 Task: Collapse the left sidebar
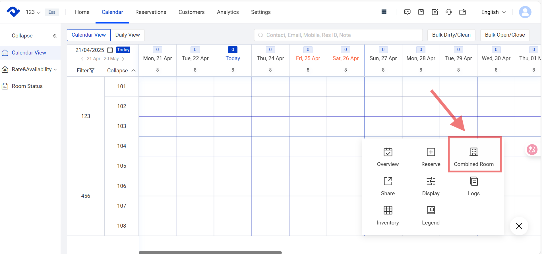pos(55,36)
